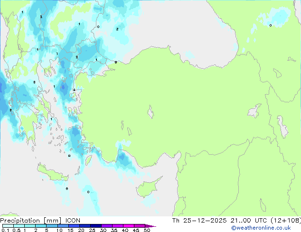Pick the 0.1–0.5 mm palest legend swatch
This screenshot has height=232, width=301.
pyautogui.click(x=8, y=226)
